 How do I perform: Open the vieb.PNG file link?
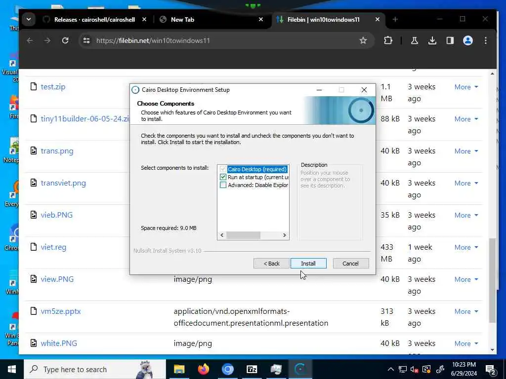pyautogui.click(x=56, y=215)
